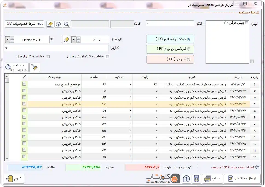Click the صادره column header
Screen dimensions: 265x187
[119, 77]
